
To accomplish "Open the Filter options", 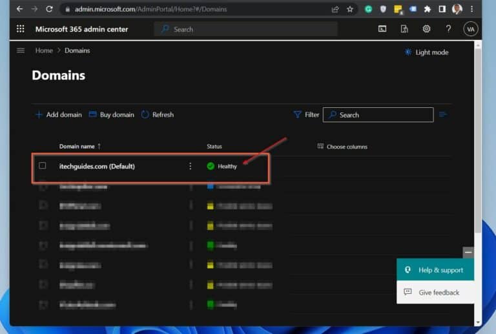I will 306,114.
